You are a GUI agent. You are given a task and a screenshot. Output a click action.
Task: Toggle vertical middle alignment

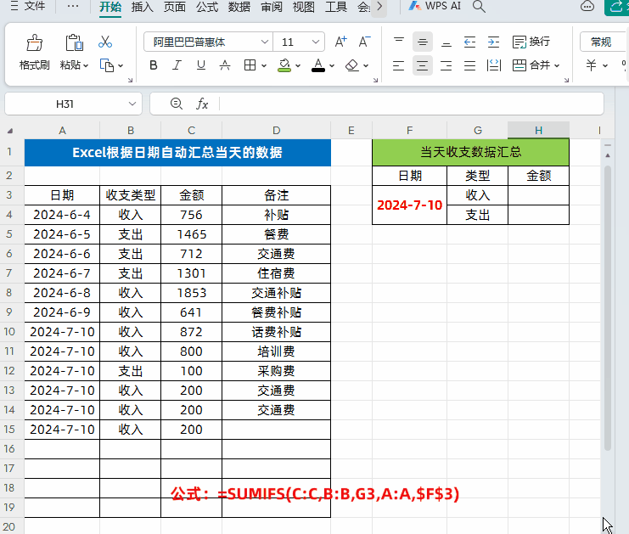coord(423,42)
